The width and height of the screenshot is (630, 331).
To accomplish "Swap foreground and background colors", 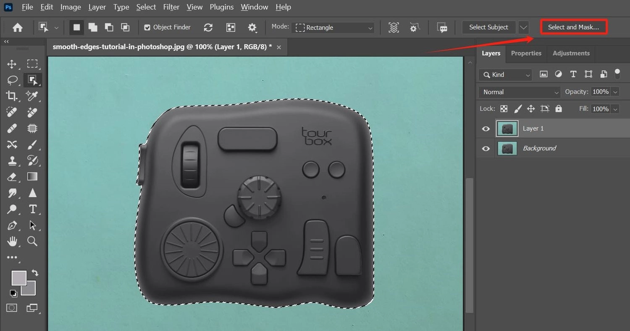I will coord(35,273).
